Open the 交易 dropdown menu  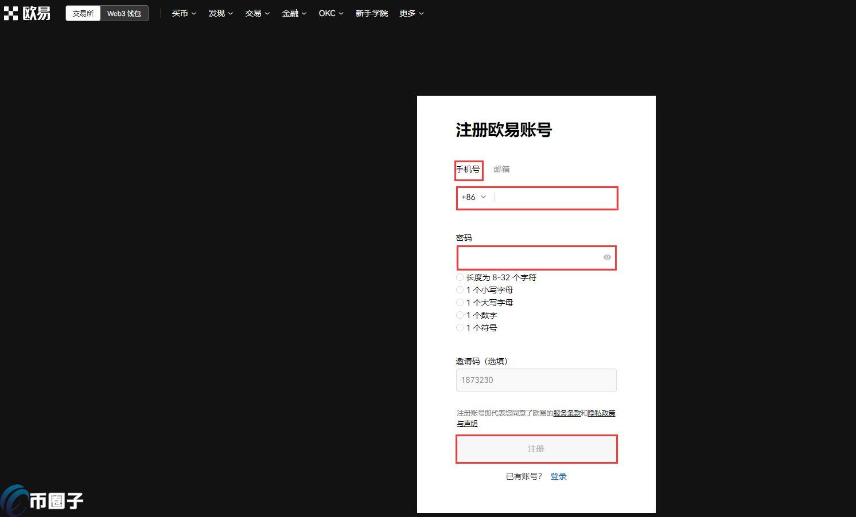[x=257, y=13]
